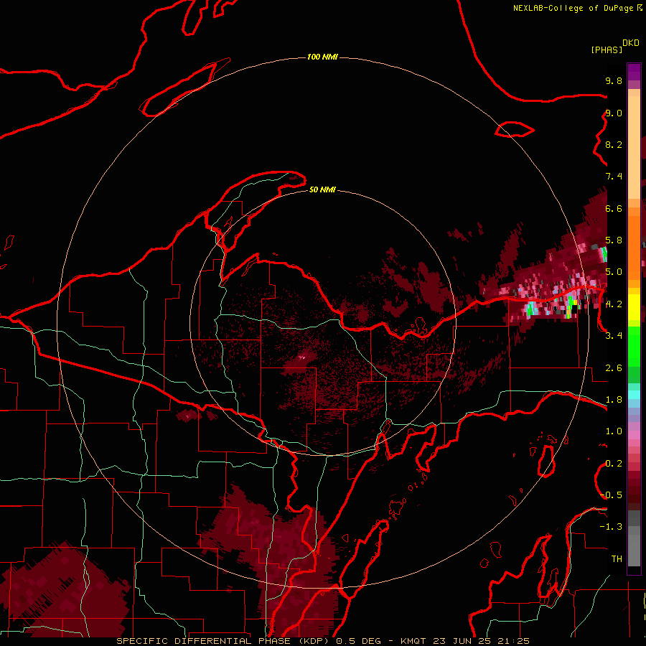
Task: Click the 7.4 legend value
Action: pos(614,177)
